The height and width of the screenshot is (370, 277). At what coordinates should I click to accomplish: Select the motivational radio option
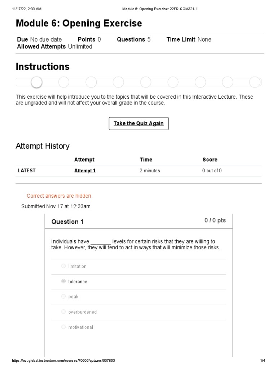point(63,327)
